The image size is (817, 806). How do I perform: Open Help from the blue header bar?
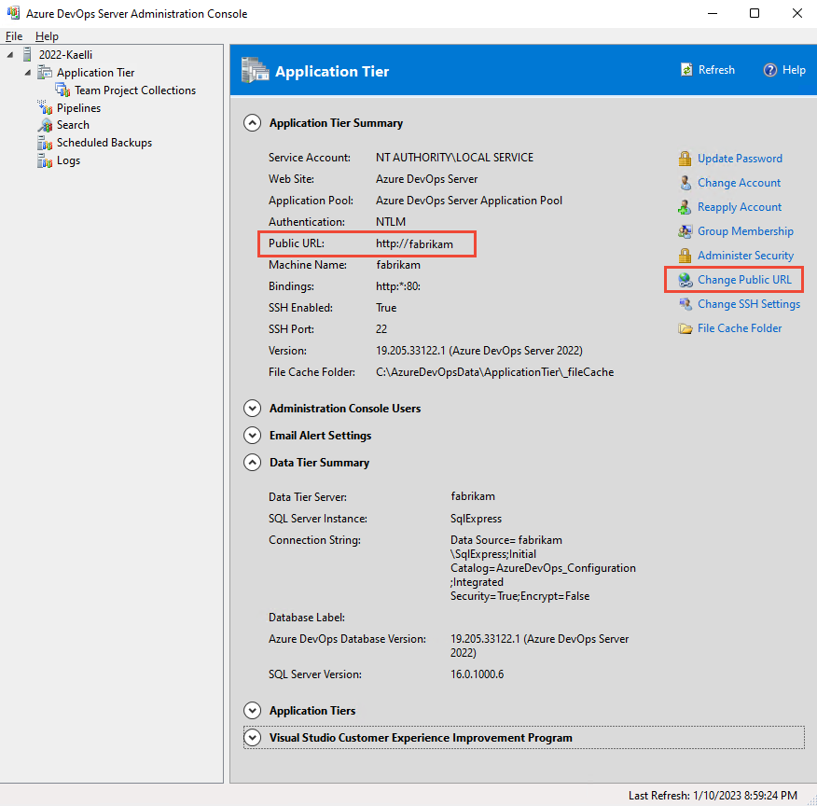click(785, 69)
